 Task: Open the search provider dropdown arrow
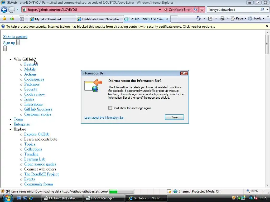tap(267, 10)
